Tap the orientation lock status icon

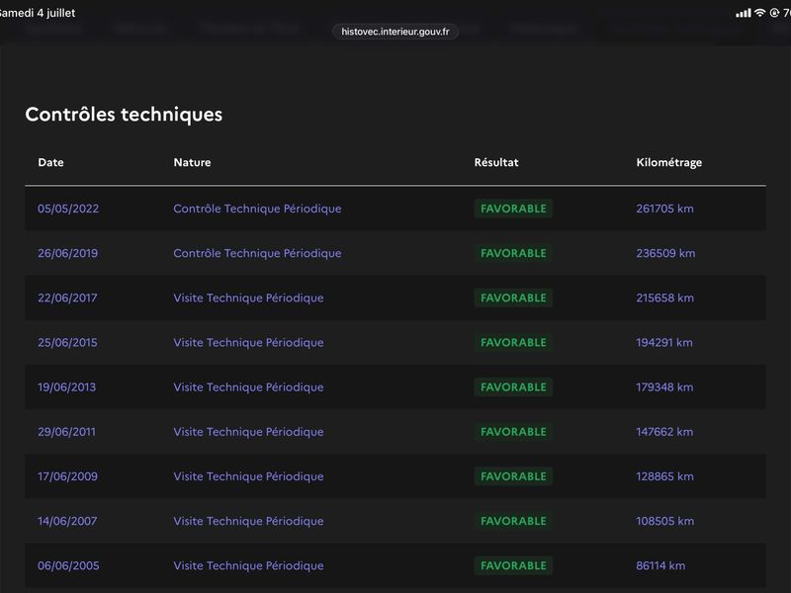[774, 13]
